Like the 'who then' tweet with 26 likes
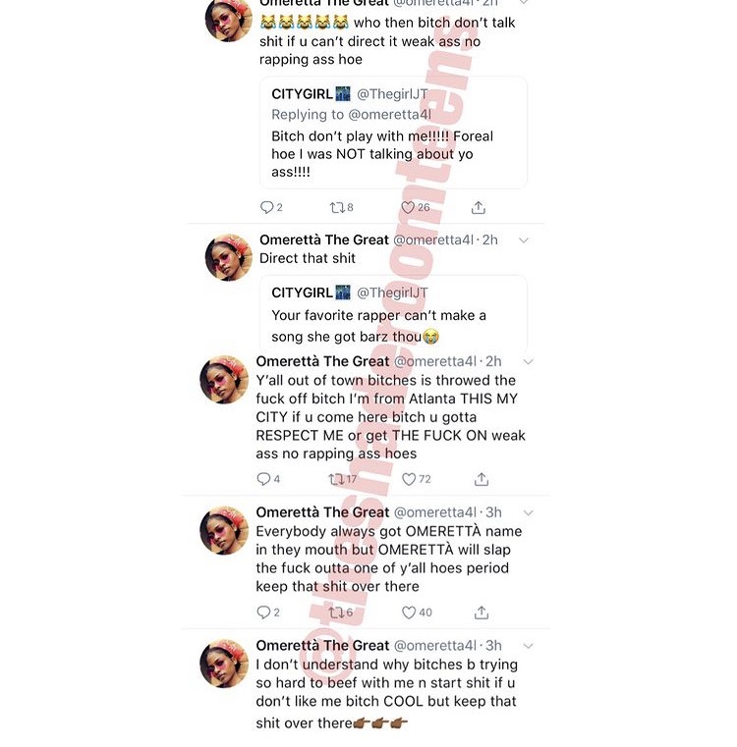 point(408,208)
